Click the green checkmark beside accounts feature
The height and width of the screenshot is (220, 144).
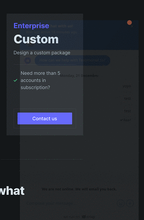pyautogui.click(x=15, y=80)
